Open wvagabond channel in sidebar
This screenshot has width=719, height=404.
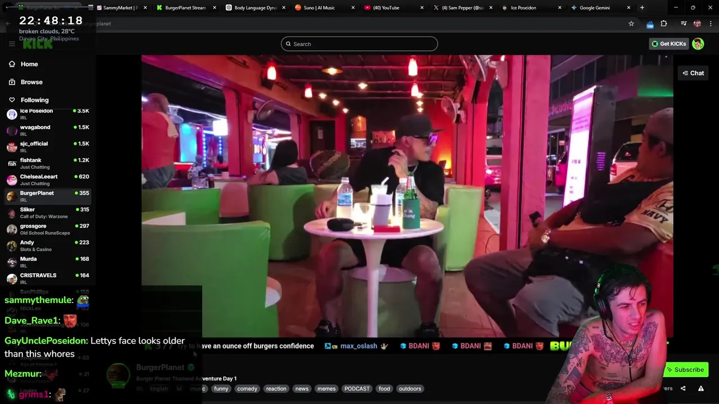pos(48,130)
